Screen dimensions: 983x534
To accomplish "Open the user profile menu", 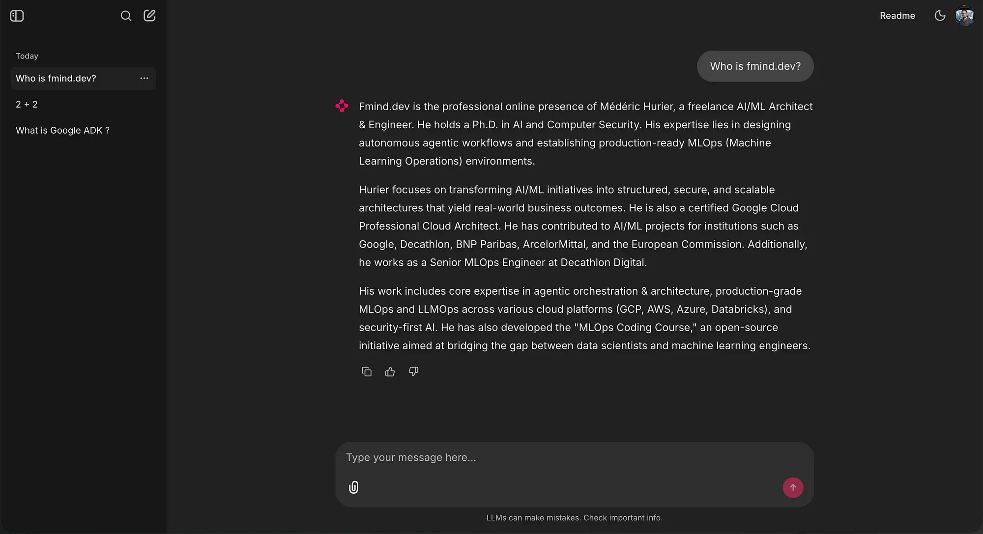I will click(x=964, y=15).
